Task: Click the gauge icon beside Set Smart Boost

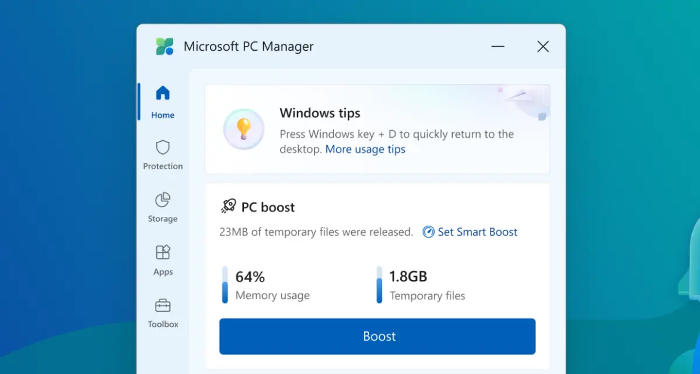Action: tap(429, 232)
